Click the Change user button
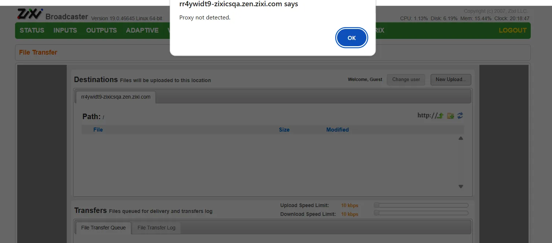Screen dimensions: 552x243 click(x=406, y=80)
